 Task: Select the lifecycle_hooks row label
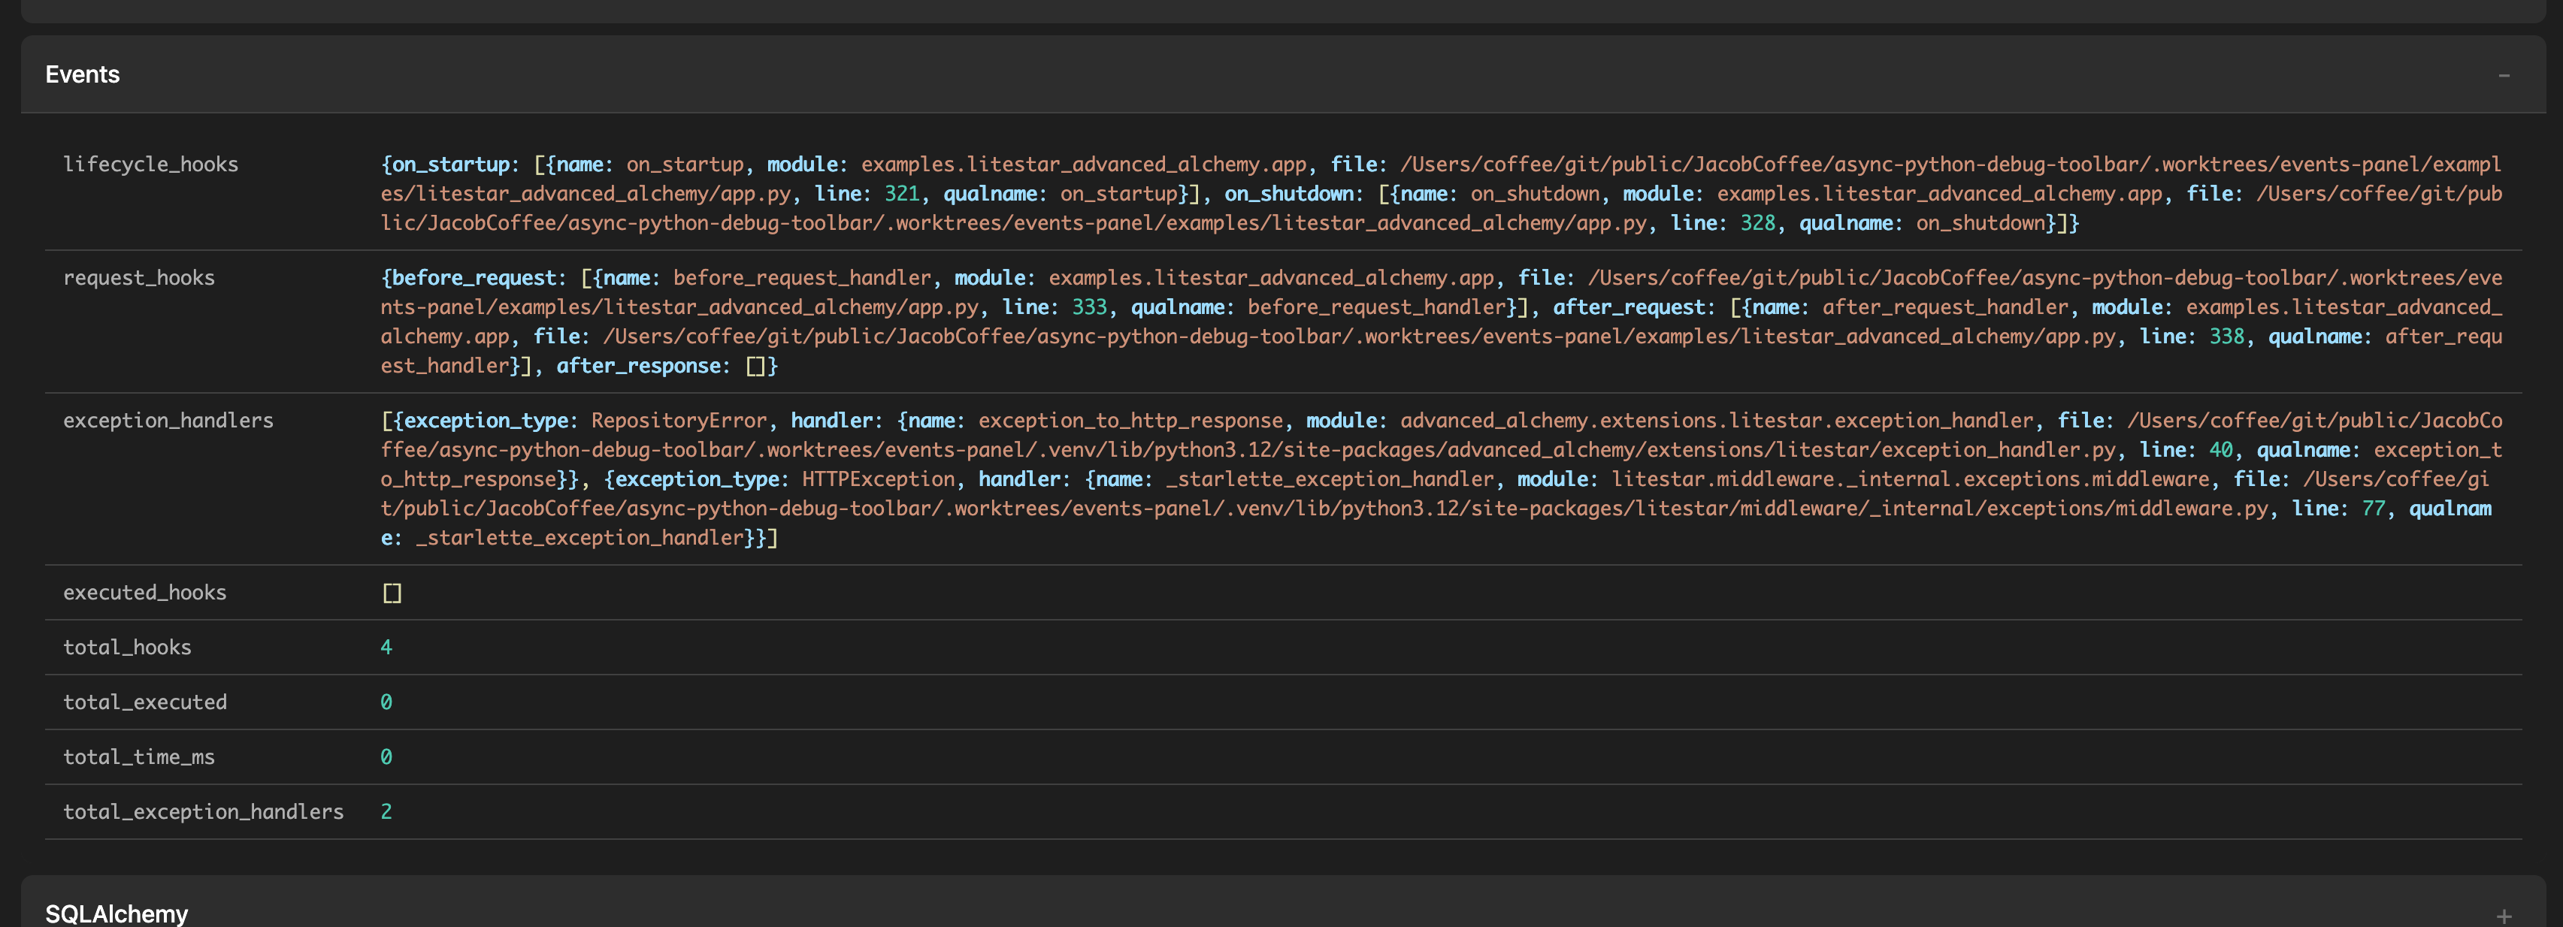click(150, 164)
